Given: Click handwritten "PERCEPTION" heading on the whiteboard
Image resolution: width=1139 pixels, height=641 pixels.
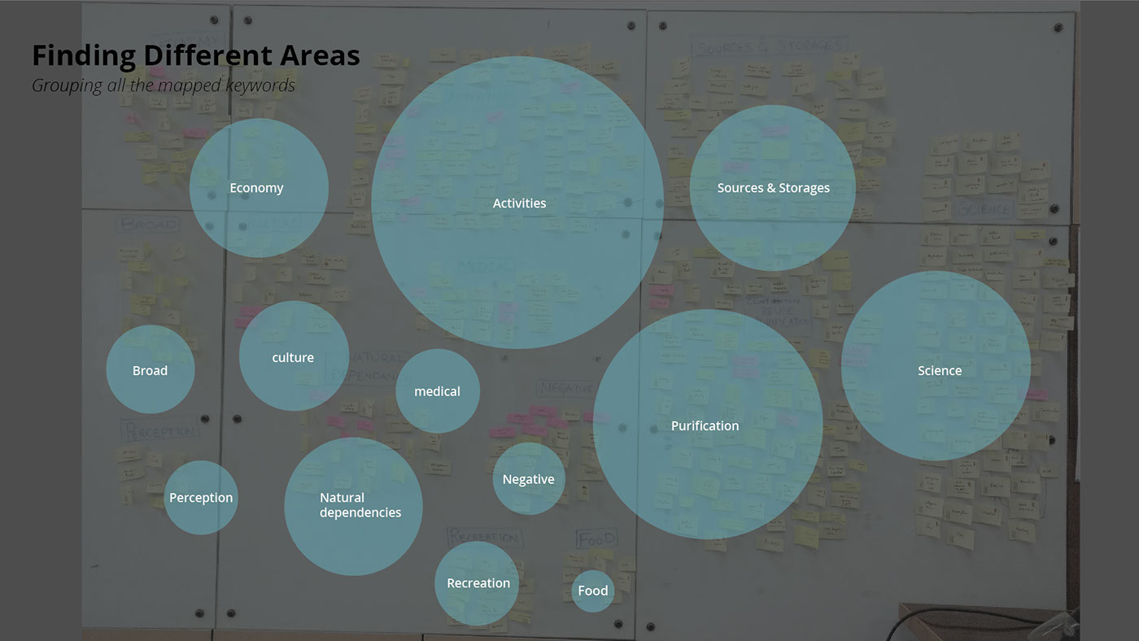Looking at the screenshot, I should coord(159,430).
